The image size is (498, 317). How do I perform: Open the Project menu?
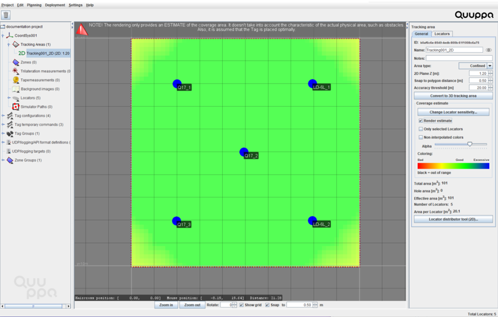pos(8,5)
